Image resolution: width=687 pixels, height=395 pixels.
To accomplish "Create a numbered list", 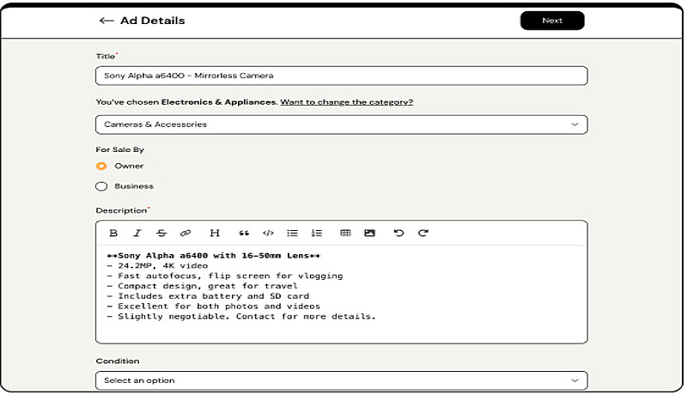I will click(x=316, y=233).
